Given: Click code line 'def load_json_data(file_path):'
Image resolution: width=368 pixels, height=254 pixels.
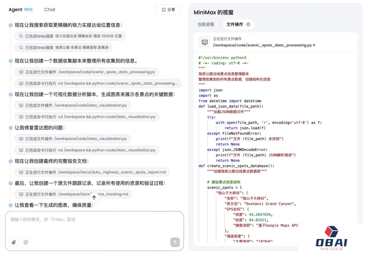Looking at the screenshot, I should pos(231,106).
